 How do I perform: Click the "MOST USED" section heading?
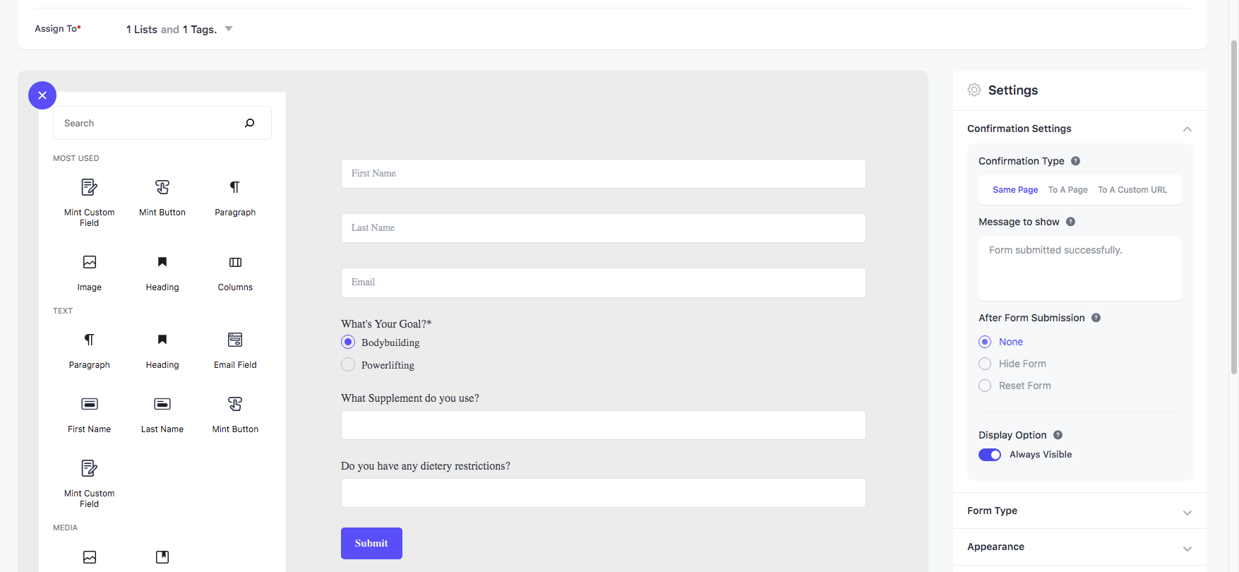pos(76,158)
